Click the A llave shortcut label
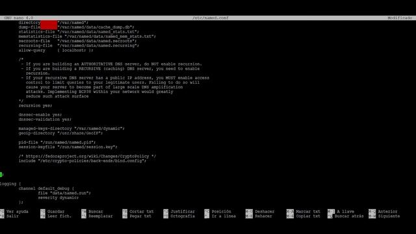Image resolution: width=416 pixels, height=234 pixels. coord(345,211)
